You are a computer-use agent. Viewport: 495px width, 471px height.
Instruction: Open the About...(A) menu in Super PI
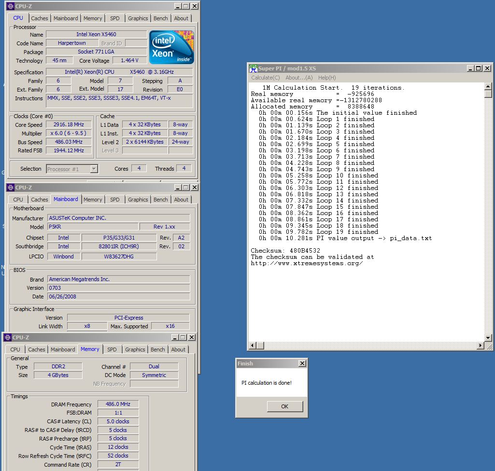pyautogui.click(x=299, y=78)
